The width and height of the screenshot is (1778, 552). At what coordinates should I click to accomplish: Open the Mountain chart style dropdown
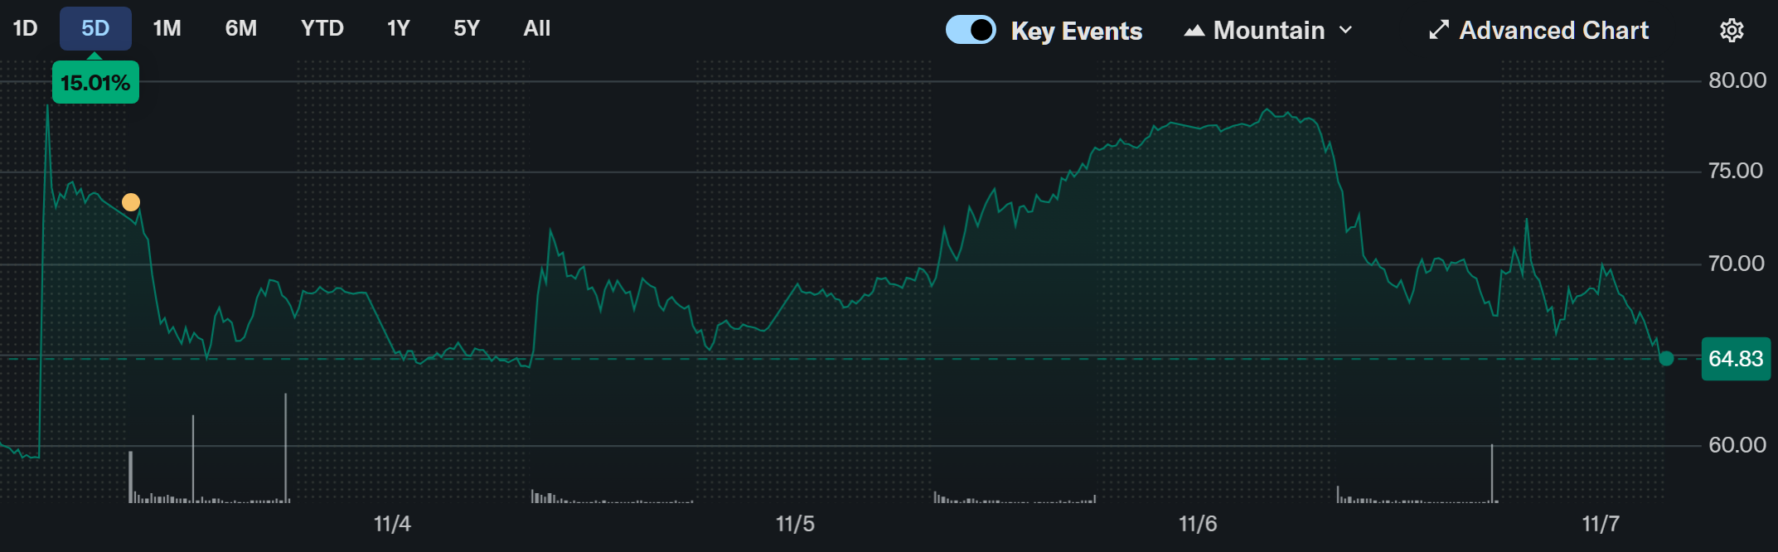tap(1269, 31)
